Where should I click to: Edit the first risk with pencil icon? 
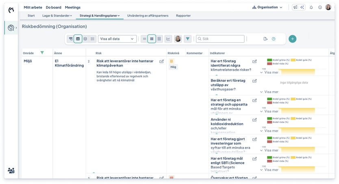click(x=161, y=62)
